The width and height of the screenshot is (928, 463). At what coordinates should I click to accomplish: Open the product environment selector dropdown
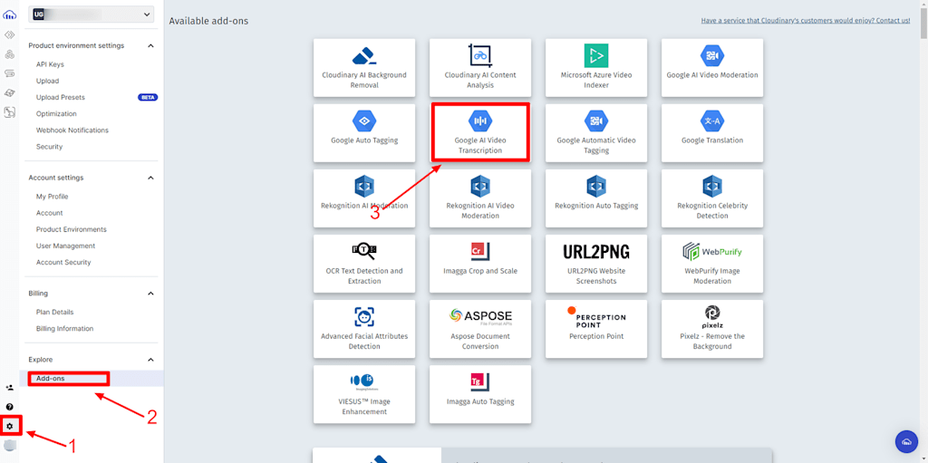(92, 14)
